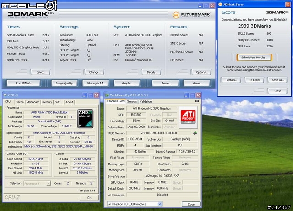The width and height of the screenshot is (293, 211).
Task: Click the BIOS save chip icon in GPU-Z
Action: [195, 133]
